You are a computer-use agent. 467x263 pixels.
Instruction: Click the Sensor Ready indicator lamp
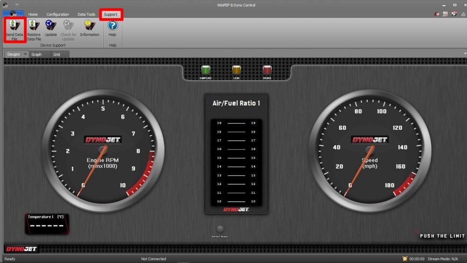[220, 229]
